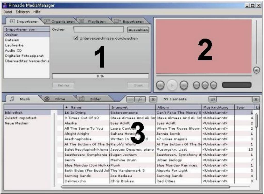Click the music note icon on Musik tab
264x194 pixels.
click(x=12, y=99)
